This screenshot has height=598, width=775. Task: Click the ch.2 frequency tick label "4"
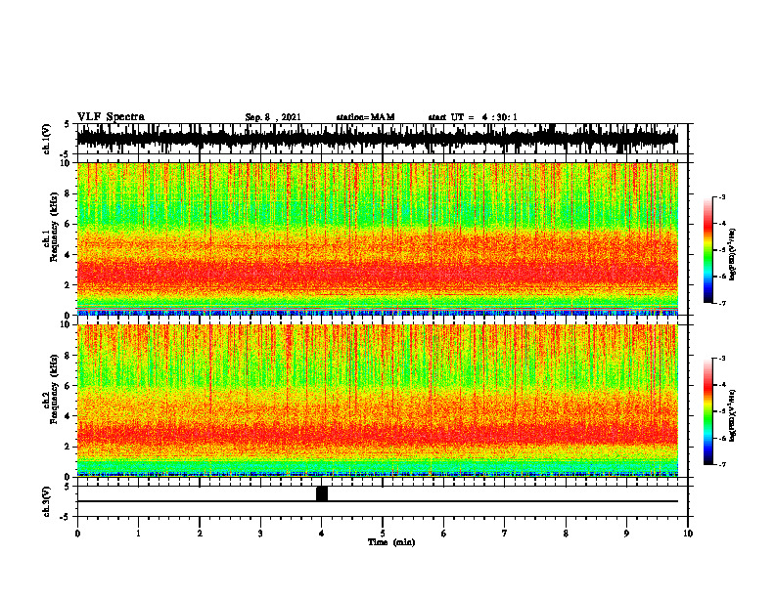click(x=68, y=416)
